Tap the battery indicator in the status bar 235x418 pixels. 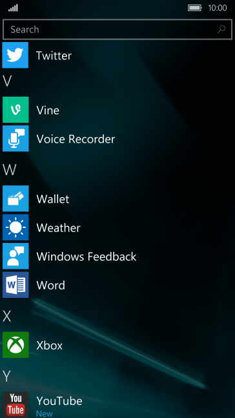(194, 8)
